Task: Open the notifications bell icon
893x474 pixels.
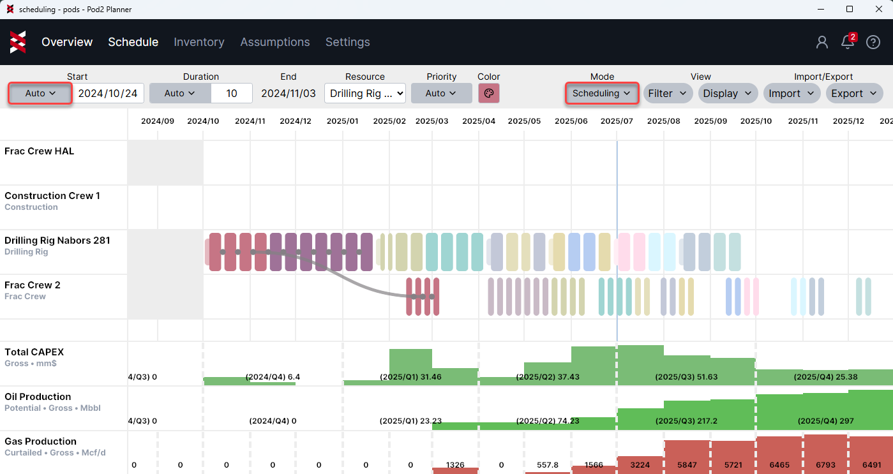Action: click(848, 42)
